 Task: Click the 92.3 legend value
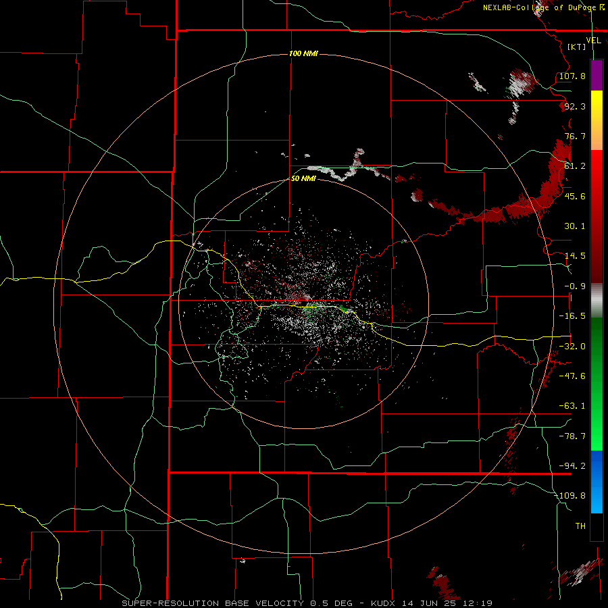pyautogui.click(x=575, y=106)
